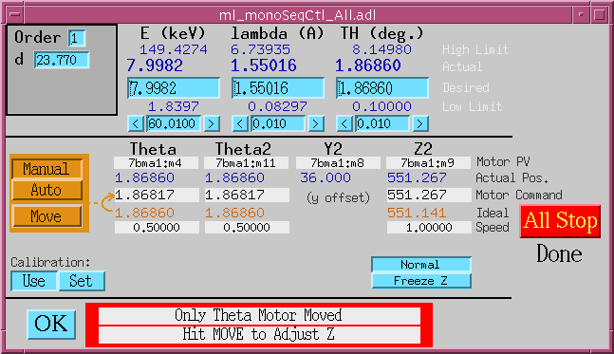
Task: Click the red All Stop button
Action: pyautogui.click(x=560, y=221)
